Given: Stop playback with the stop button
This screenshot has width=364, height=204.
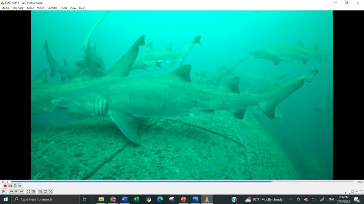Looking at the screenshot, I should pyautogui.click(x=16, y=191).
